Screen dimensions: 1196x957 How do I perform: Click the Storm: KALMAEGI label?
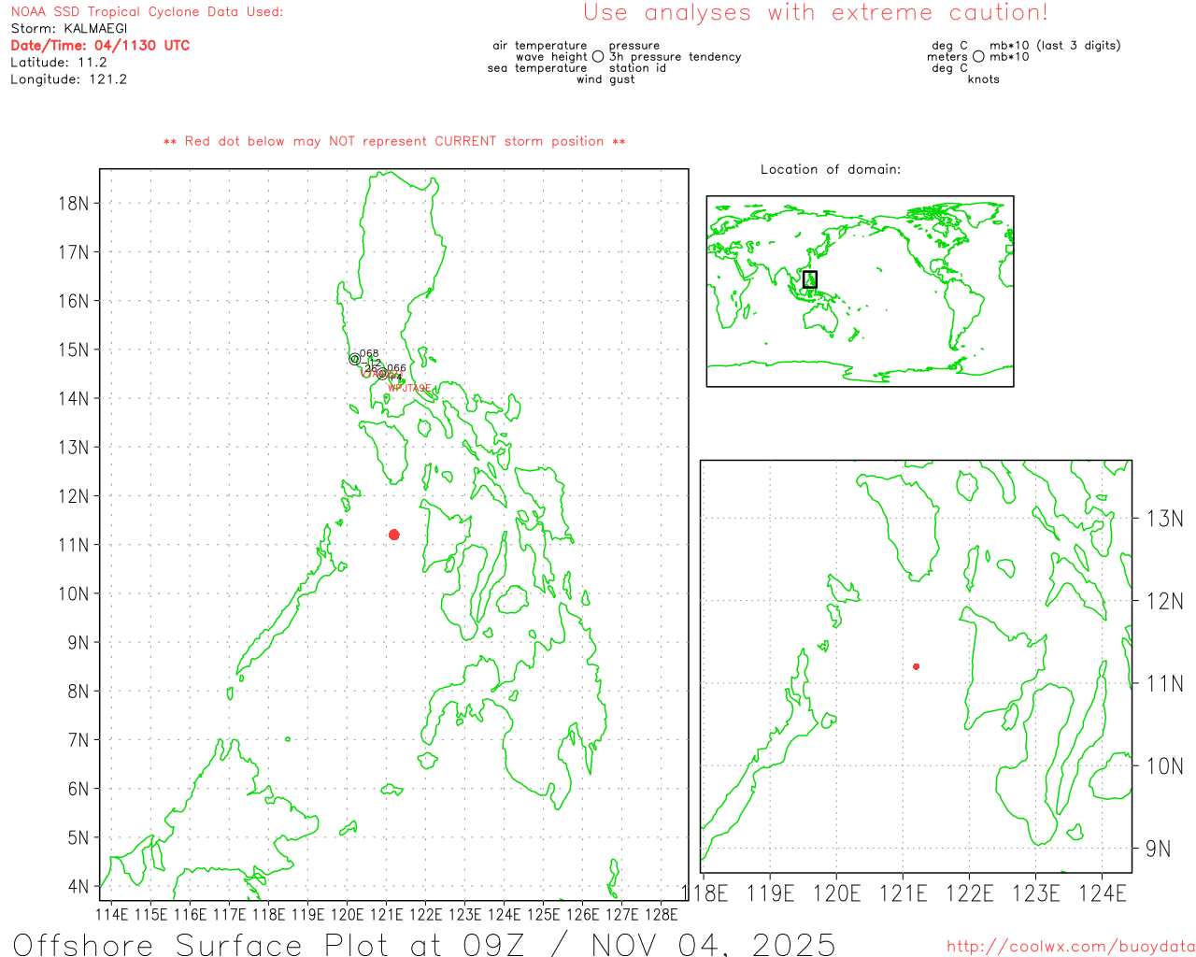coord(69,29)
